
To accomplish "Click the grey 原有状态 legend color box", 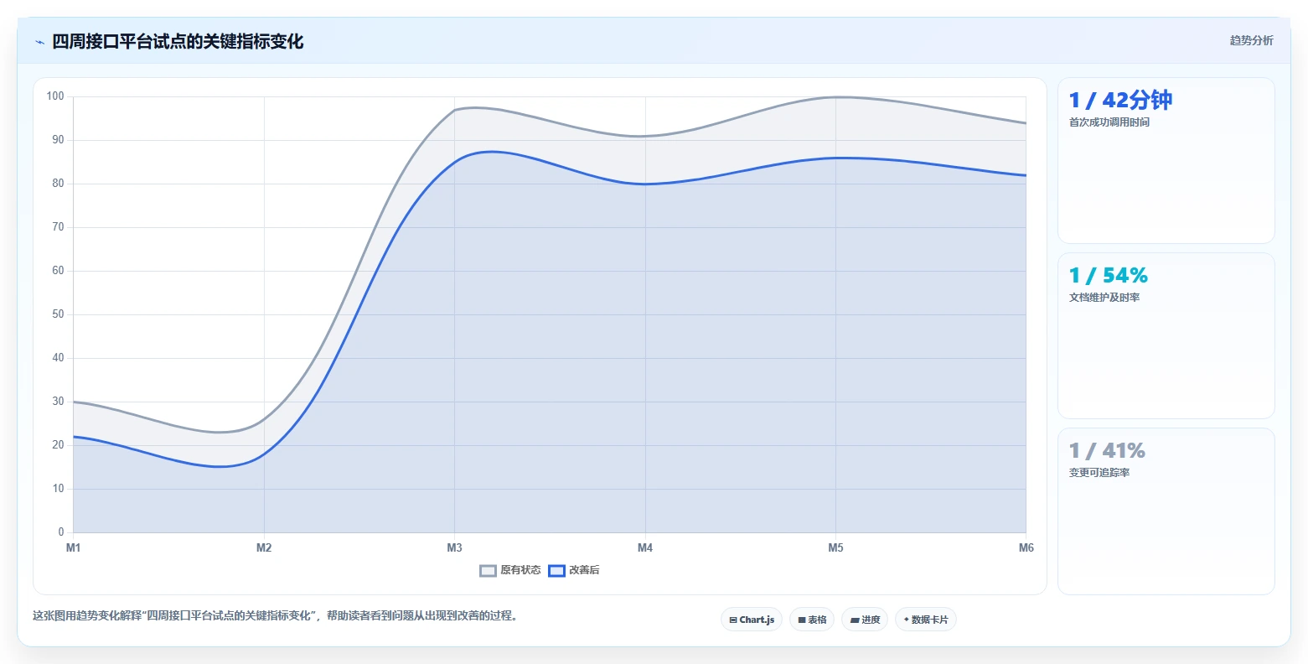I will click(x=489, y=571).
